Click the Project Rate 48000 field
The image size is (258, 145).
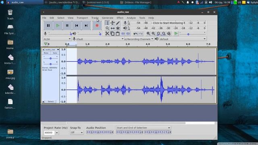pos(49,133)
